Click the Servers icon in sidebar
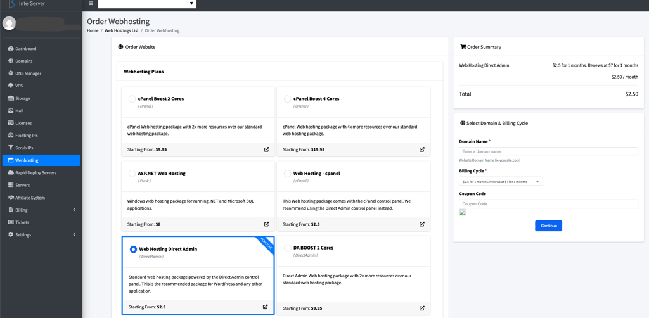This screenshot has width=649, height=318. (x=11, y=185)
